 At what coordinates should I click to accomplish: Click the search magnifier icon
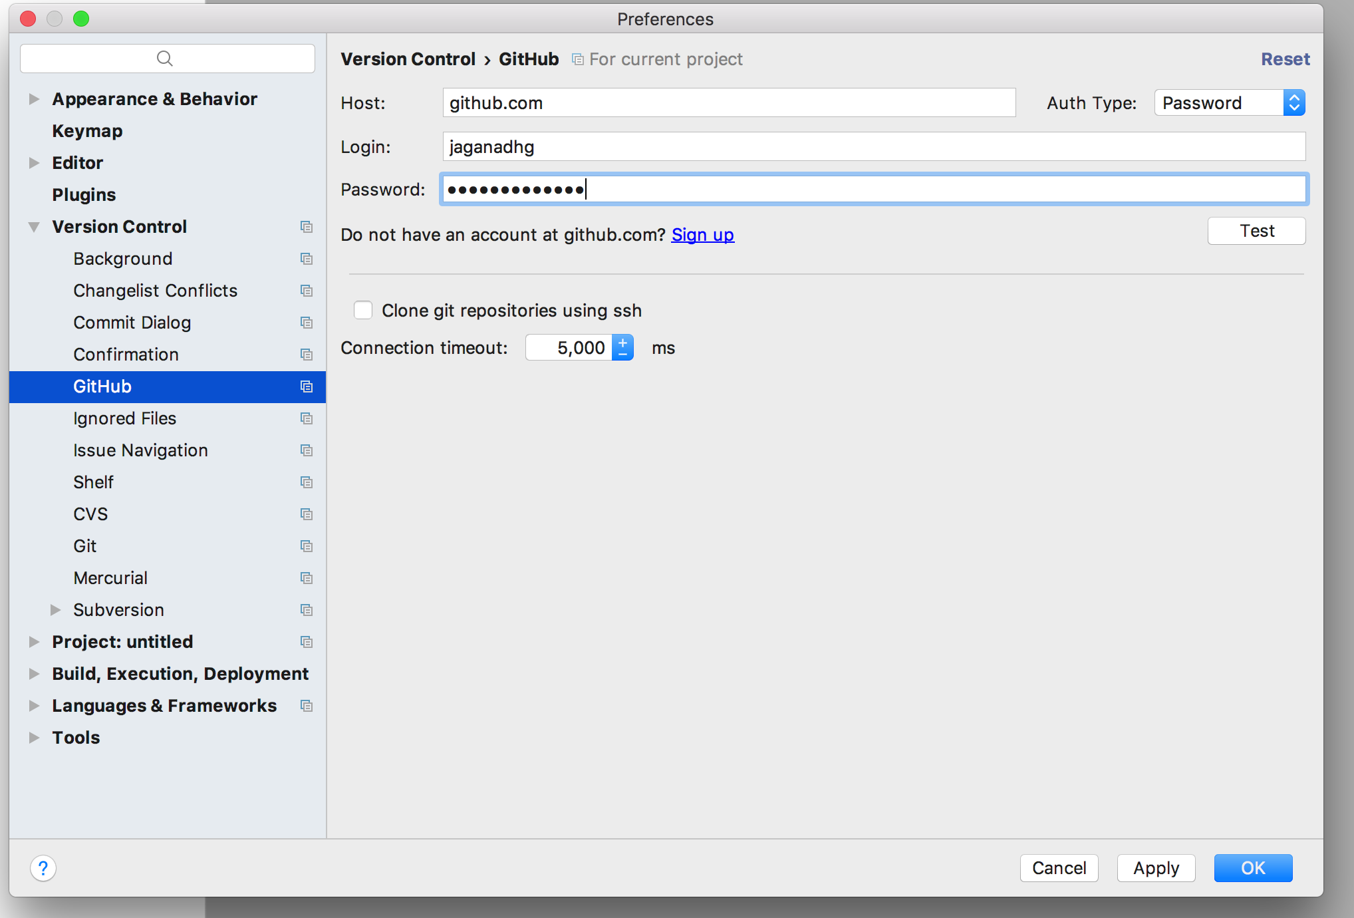[164, 59]
